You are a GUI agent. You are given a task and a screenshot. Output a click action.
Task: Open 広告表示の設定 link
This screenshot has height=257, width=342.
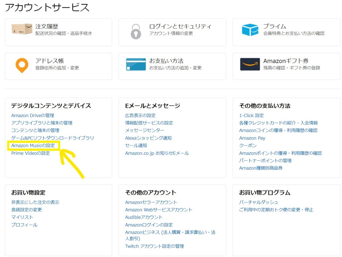[x=140, y=116]
